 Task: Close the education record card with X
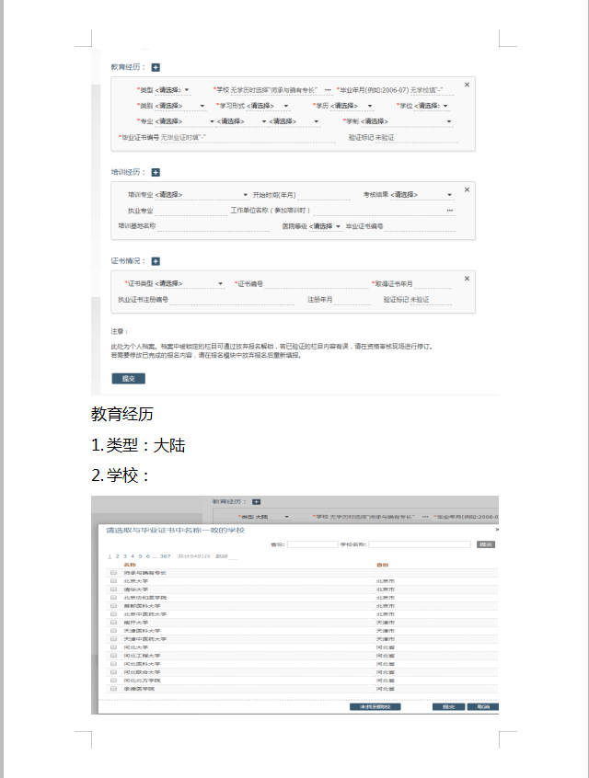(467, 85)
